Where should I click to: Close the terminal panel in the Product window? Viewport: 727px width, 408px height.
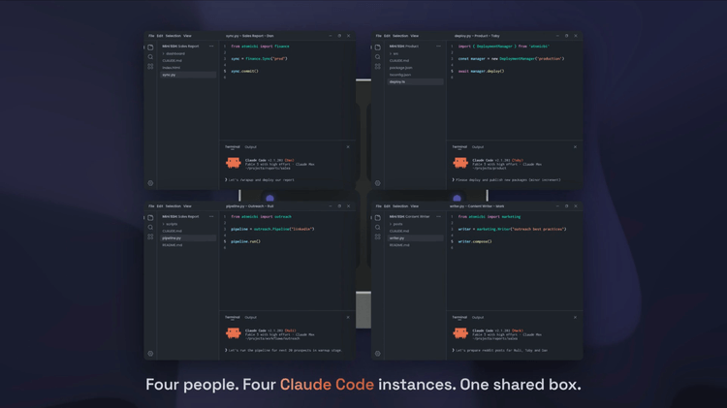tap(575, 147)
